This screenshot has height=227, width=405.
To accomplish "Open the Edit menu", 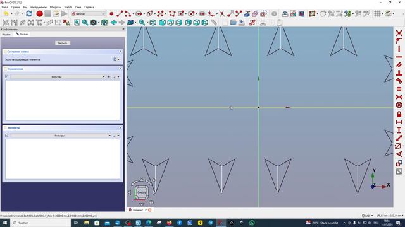I will tap(15, 7).
